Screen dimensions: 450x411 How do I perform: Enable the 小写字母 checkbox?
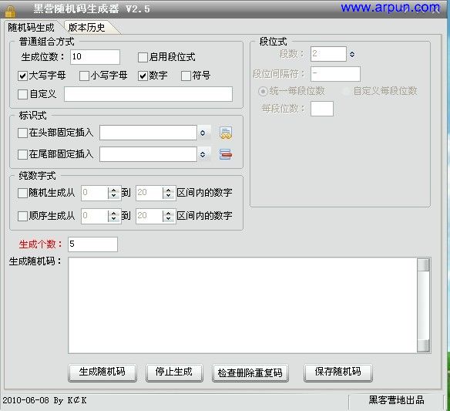click(84, 76)
